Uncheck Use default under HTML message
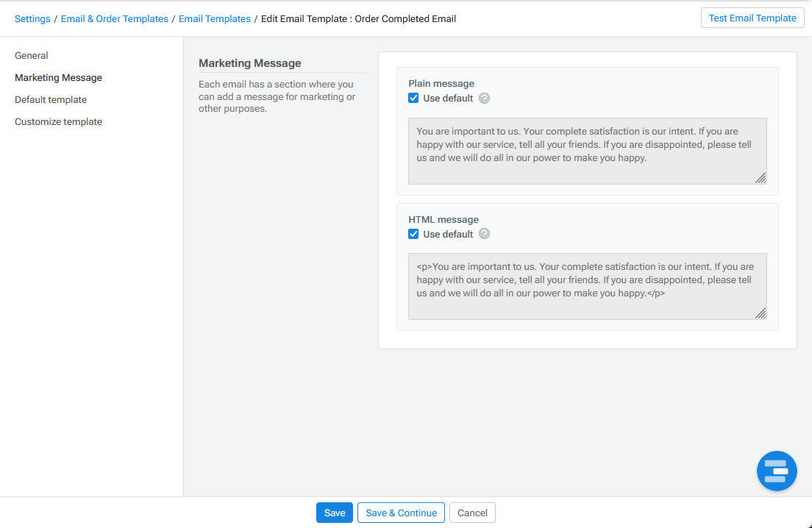Screen dimensions: 812x528 pyautogui.click(x=413, y=234)
